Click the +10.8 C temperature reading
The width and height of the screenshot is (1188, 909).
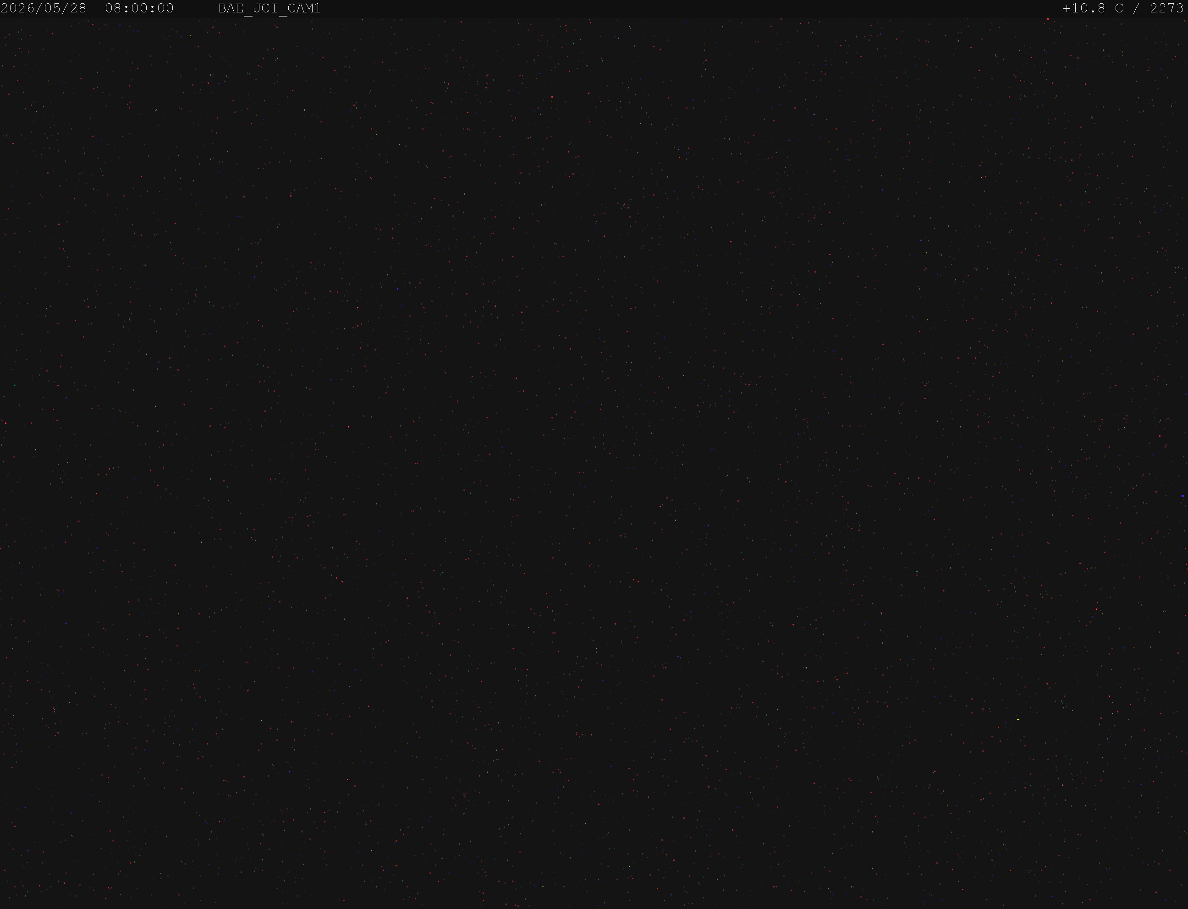[1093, 9]
